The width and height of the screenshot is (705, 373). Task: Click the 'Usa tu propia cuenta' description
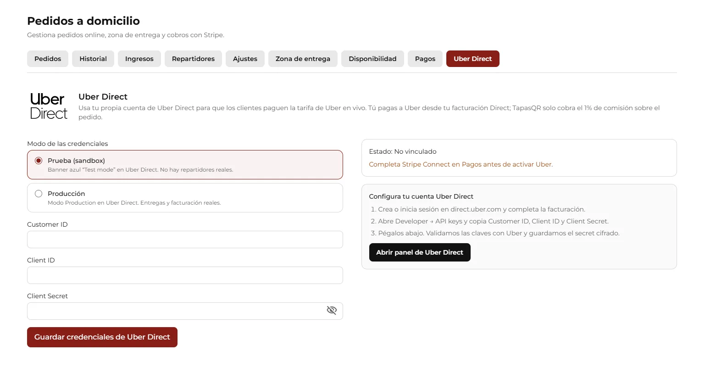coord(369,112)
